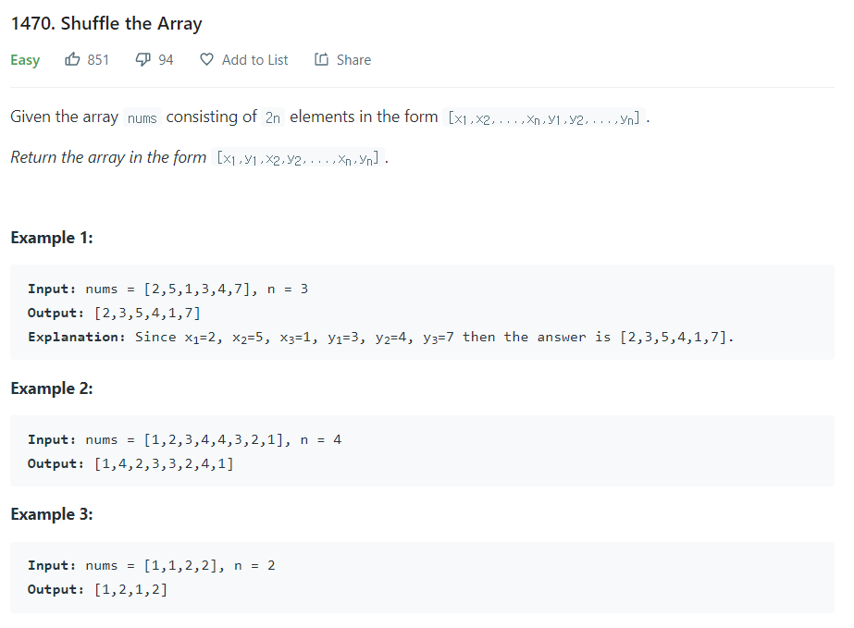Favorite the problem using the heart outline
This screenshot has width=854, height=628.
click(205, 59)
